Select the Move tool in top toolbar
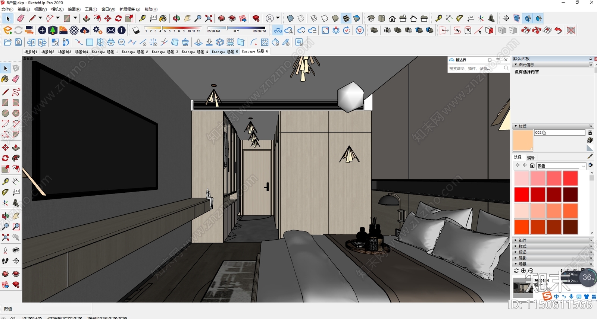 (x=108, y=18)
